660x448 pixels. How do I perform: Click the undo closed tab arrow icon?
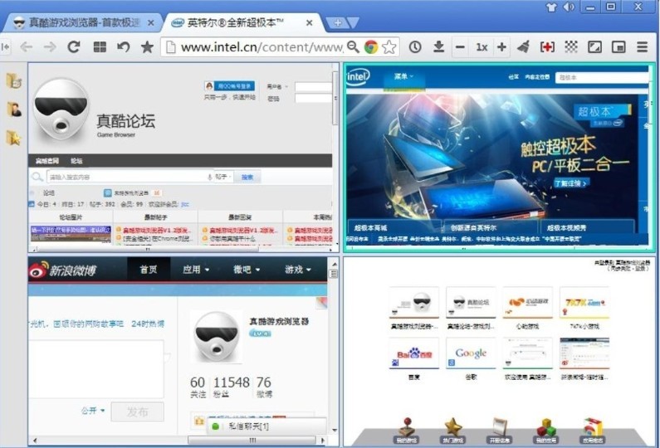pyautogui.click(x=123, y=47)
